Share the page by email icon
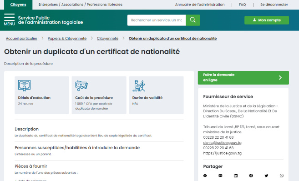The image size is (299, 181). point(220,176)
